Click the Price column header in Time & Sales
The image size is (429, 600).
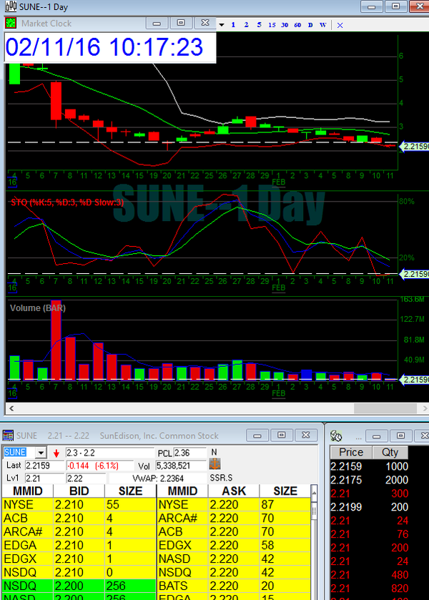[351, 452]
